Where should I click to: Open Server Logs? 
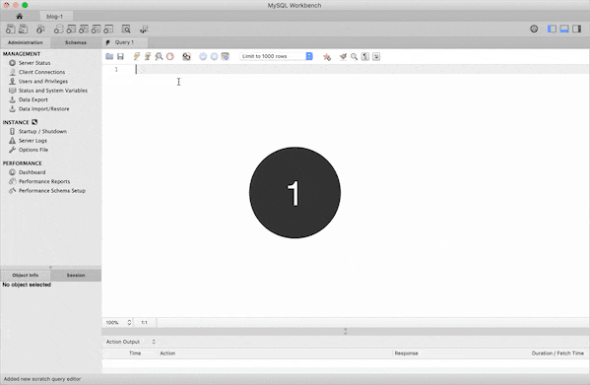coord(33,140)
